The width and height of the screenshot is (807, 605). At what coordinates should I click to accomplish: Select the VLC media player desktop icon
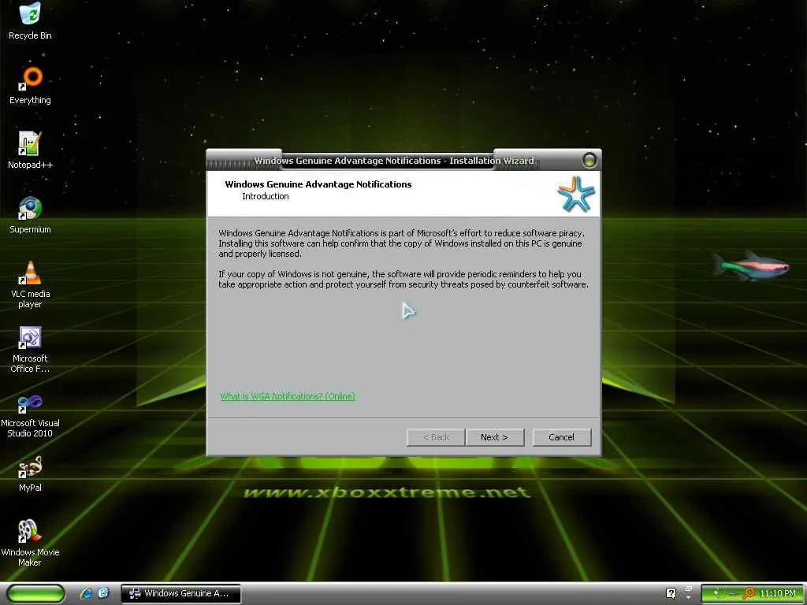click(x=30, y=284)
